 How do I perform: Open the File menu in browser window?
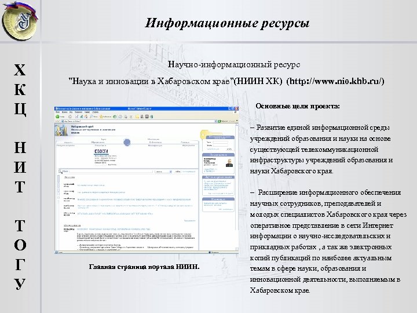point(58,112)
